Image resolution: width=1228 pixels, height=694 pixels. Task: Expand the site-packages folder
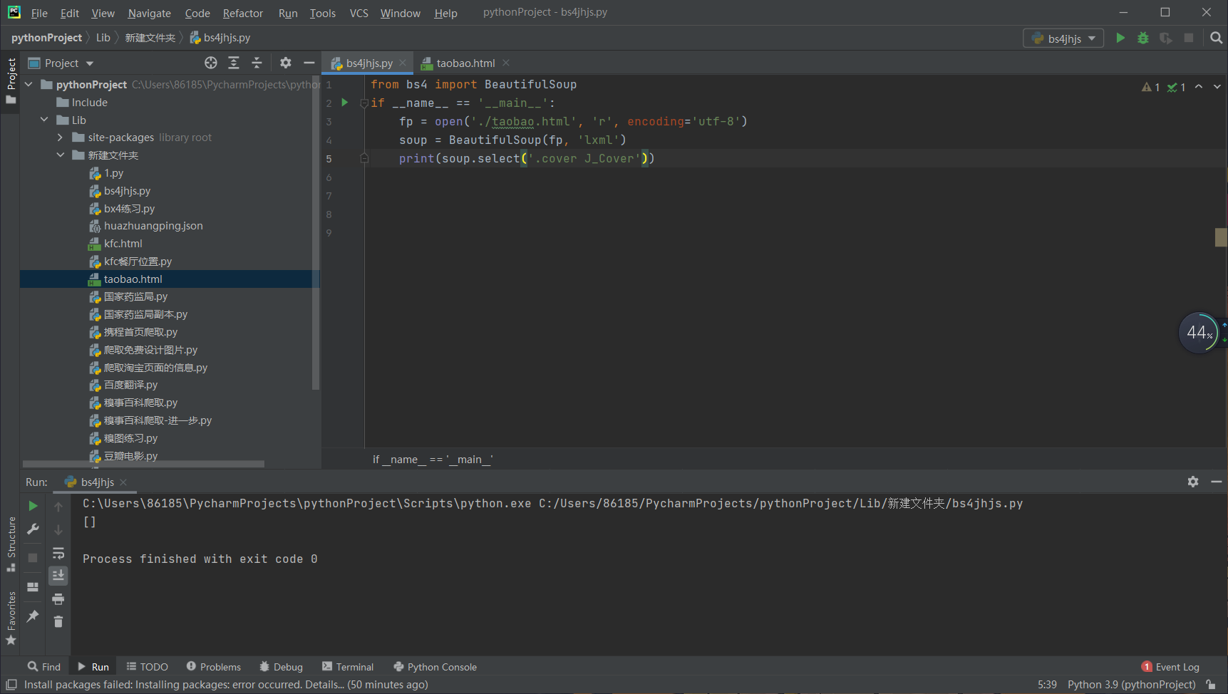(60, 138)
